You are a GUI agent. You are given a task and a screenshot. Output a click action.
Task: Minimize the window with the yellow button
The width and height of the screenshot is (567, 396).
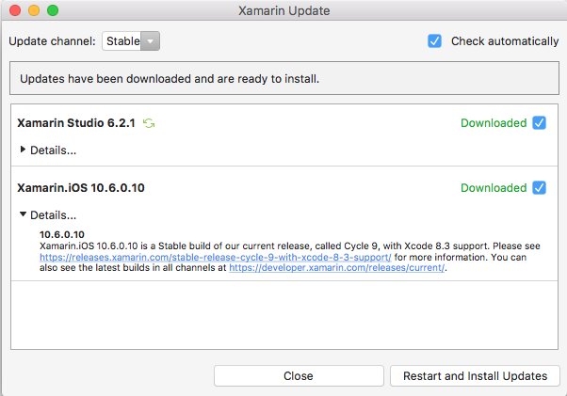(x=34, y=10)
